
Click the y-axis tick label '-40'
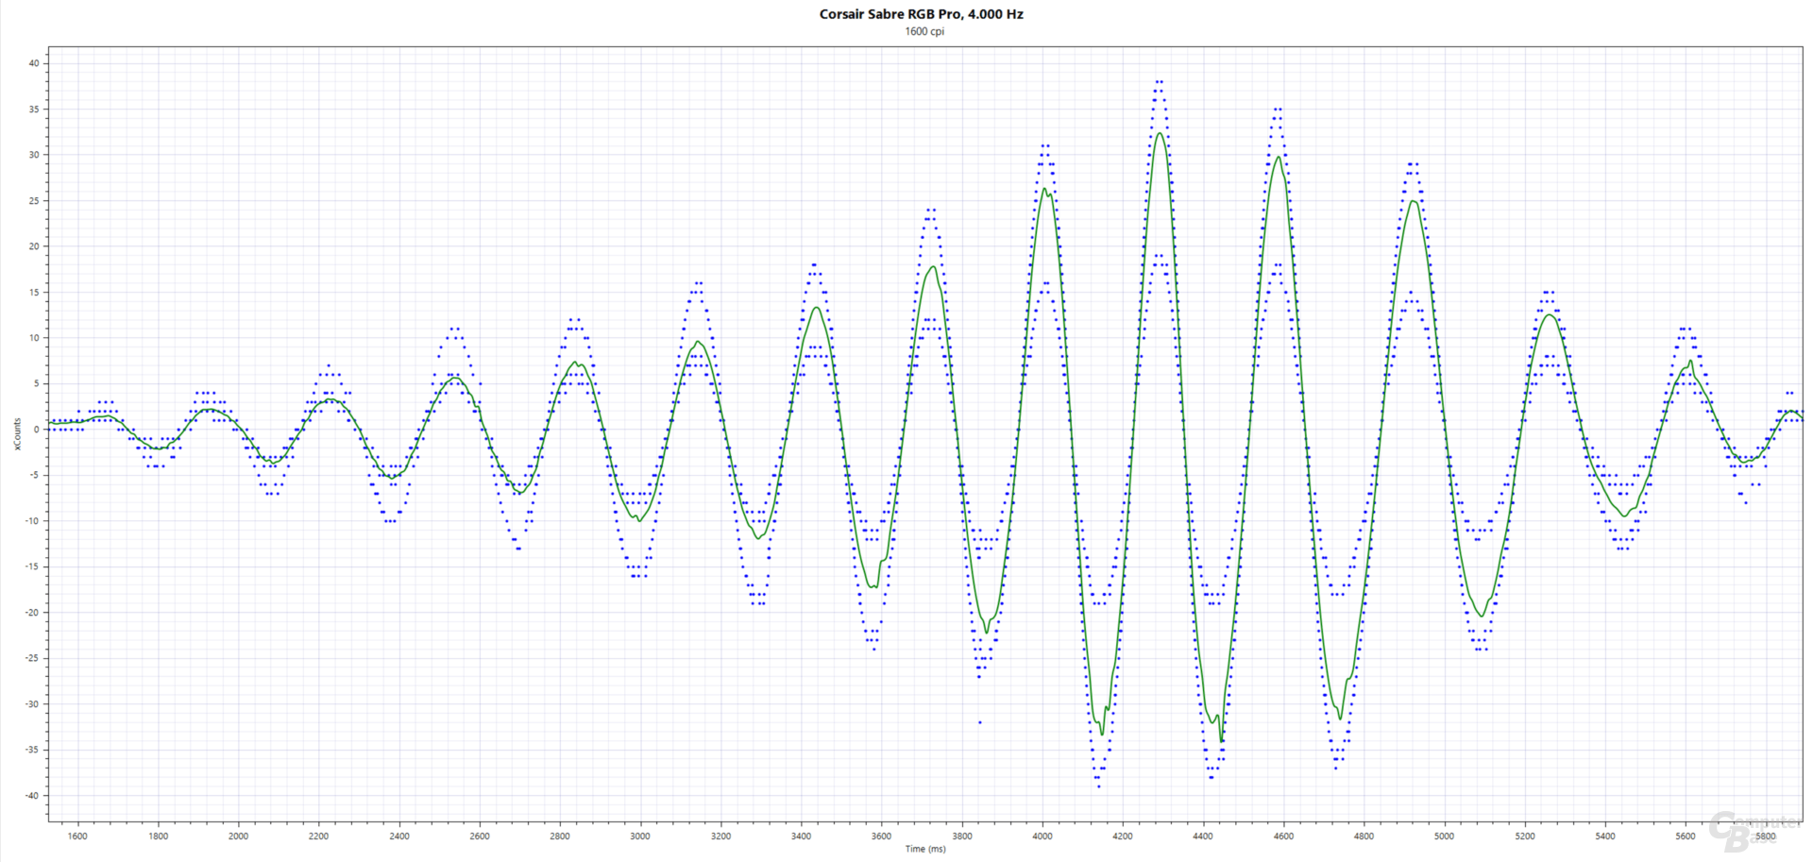(x=32, y=796)
